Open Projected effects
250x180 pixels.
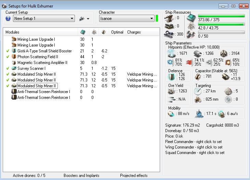pyautogui.click(x=134, y=176)
